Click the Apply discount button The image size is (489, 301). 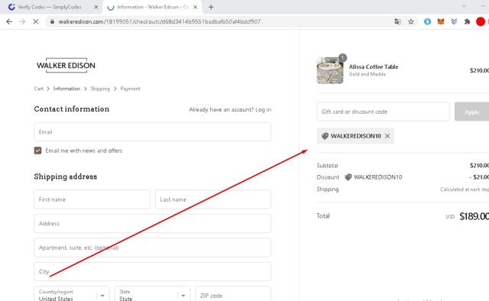click(472, 112)
